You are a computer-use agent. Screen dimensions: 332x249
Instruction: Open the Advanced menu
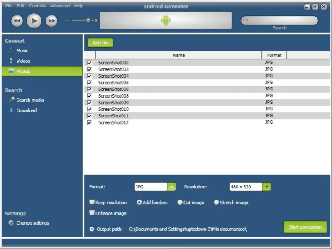pos(60,6)
